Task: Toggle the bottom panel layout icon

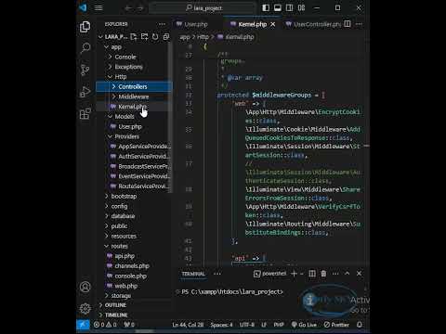Action: click(x=278, y=7)
